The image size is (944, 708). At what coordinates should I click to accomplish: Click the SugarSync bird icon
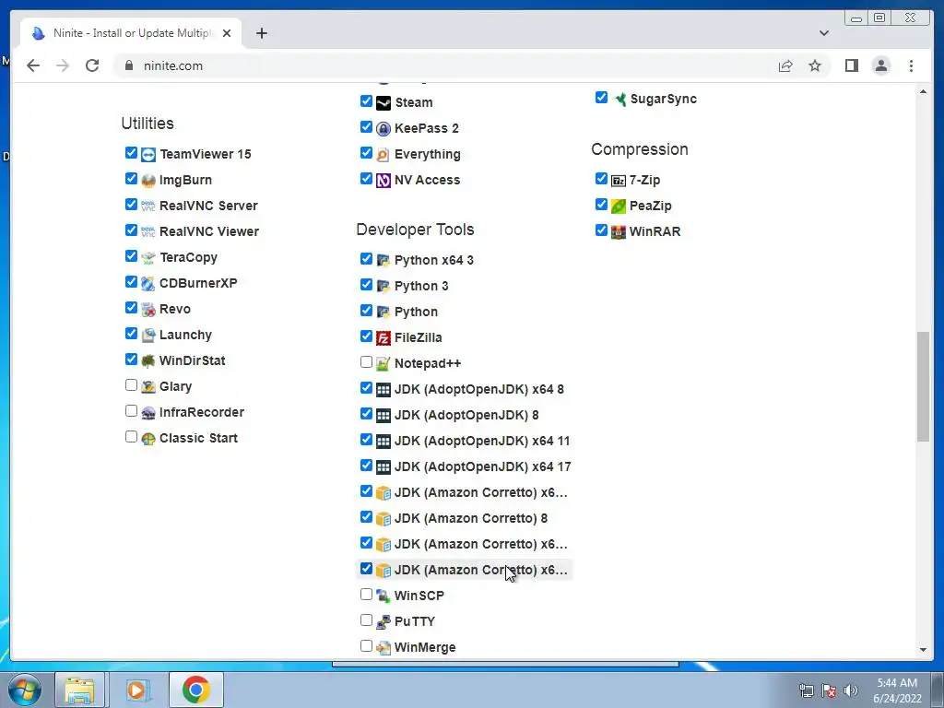619,100
